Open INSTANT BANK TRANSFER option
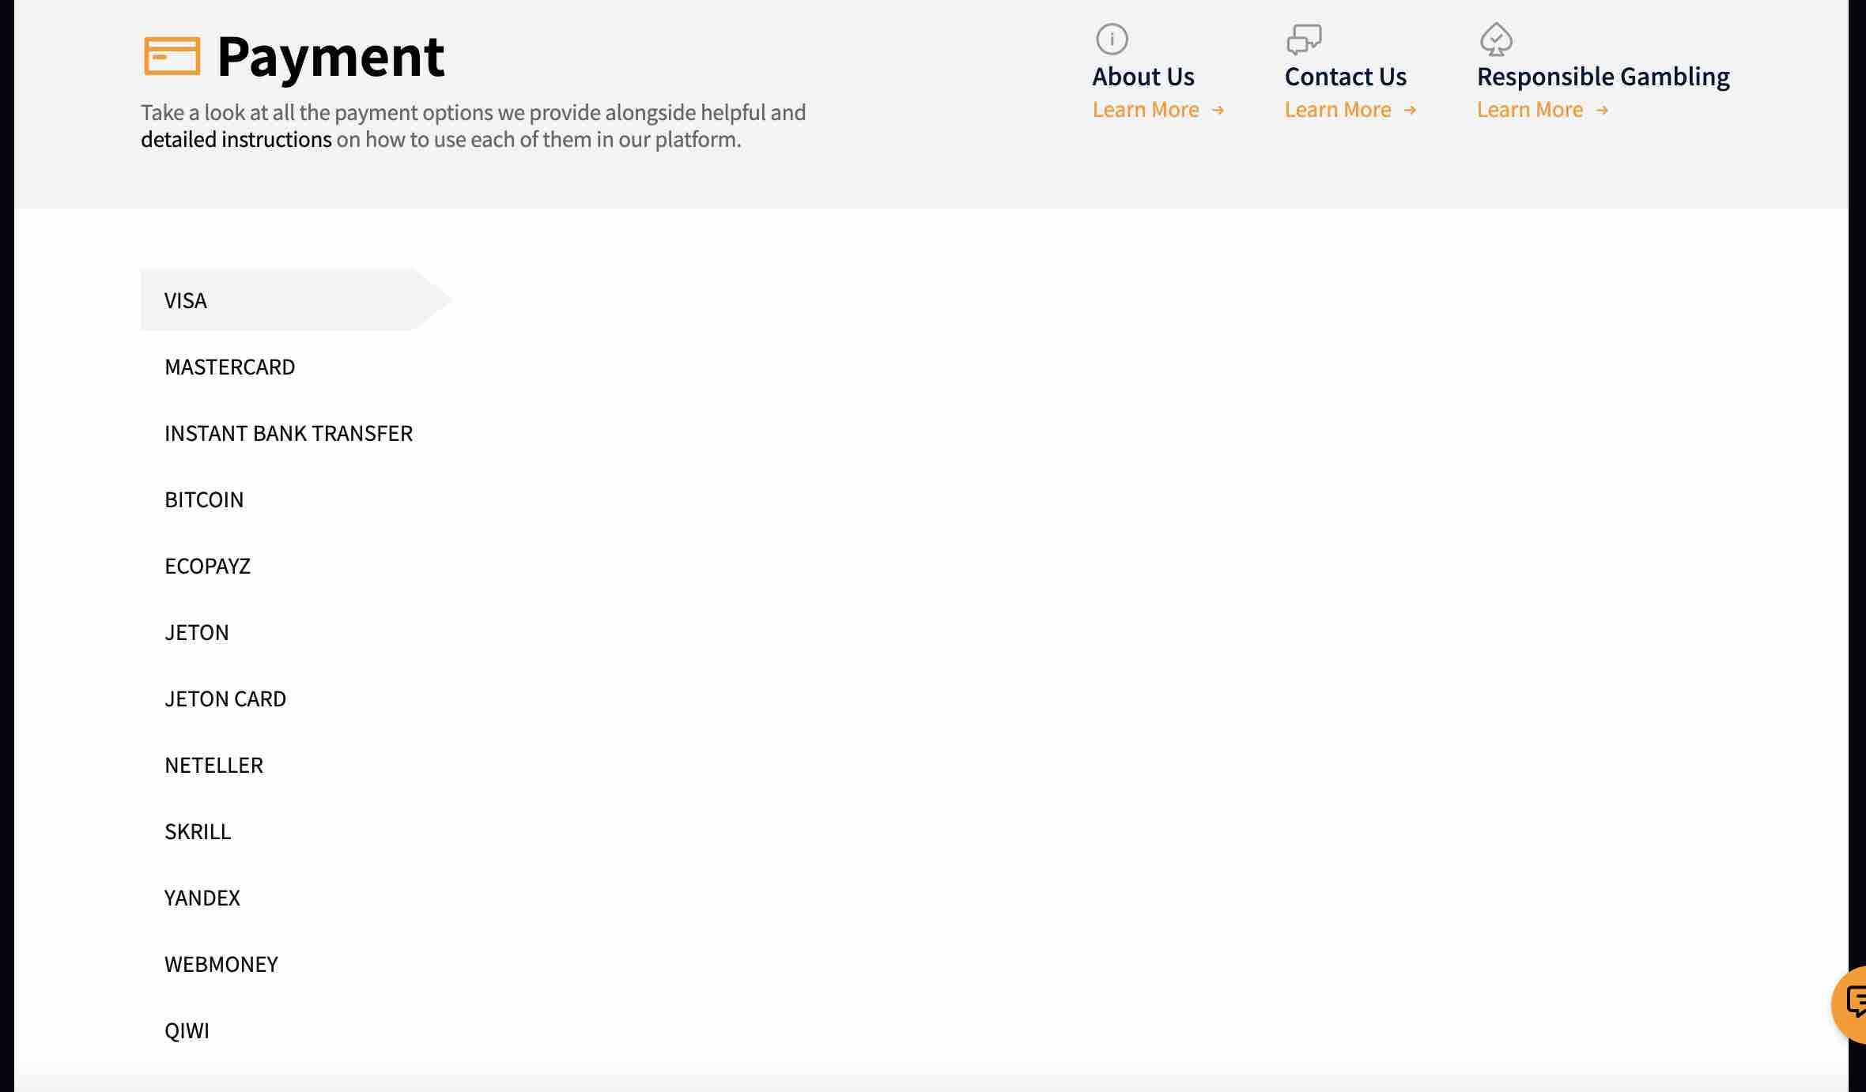This screenshot has width=1866, height=1092. [x=289, y=433]
